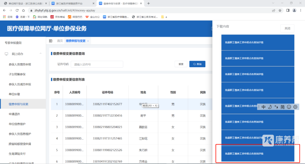Open the 阿里巴巴 bookmark
Screen dimensions: 305x164
(75, 17)
